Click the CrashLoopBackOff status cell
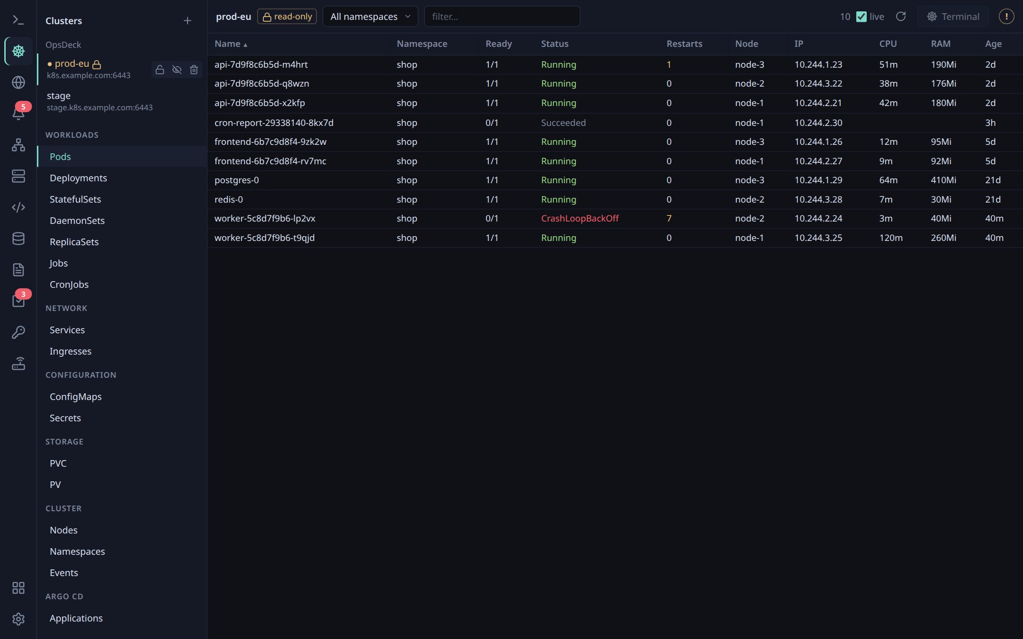 tap(580, 219)
